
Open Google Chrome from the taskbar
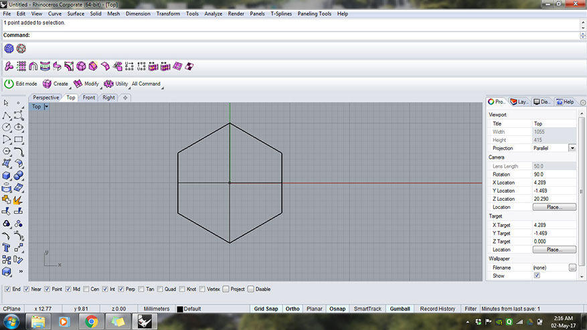click(x=92, y=321)
